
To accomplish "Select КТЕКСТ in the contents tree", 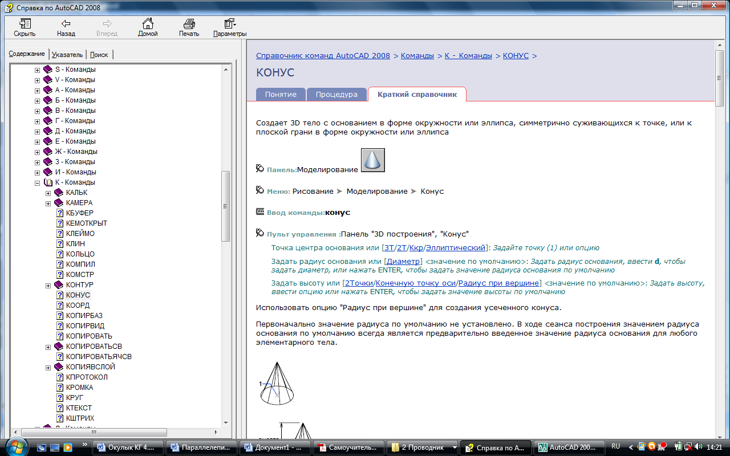I will point(79,408).
